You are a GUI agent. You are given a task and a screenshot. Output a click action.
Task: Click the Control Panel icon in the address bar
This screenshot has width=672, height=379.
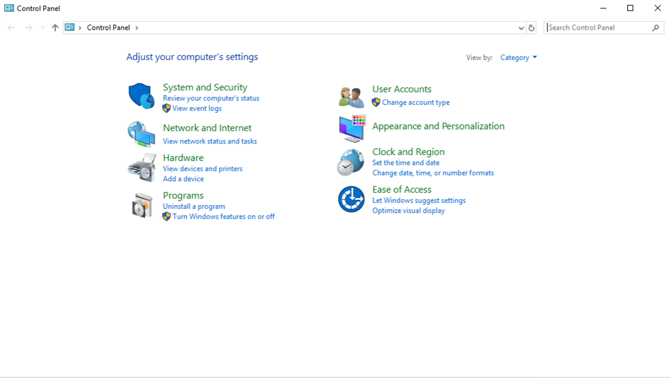click(71, 28)
